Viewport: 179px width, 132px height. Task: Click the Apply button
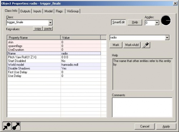click(x=166, y=126)
